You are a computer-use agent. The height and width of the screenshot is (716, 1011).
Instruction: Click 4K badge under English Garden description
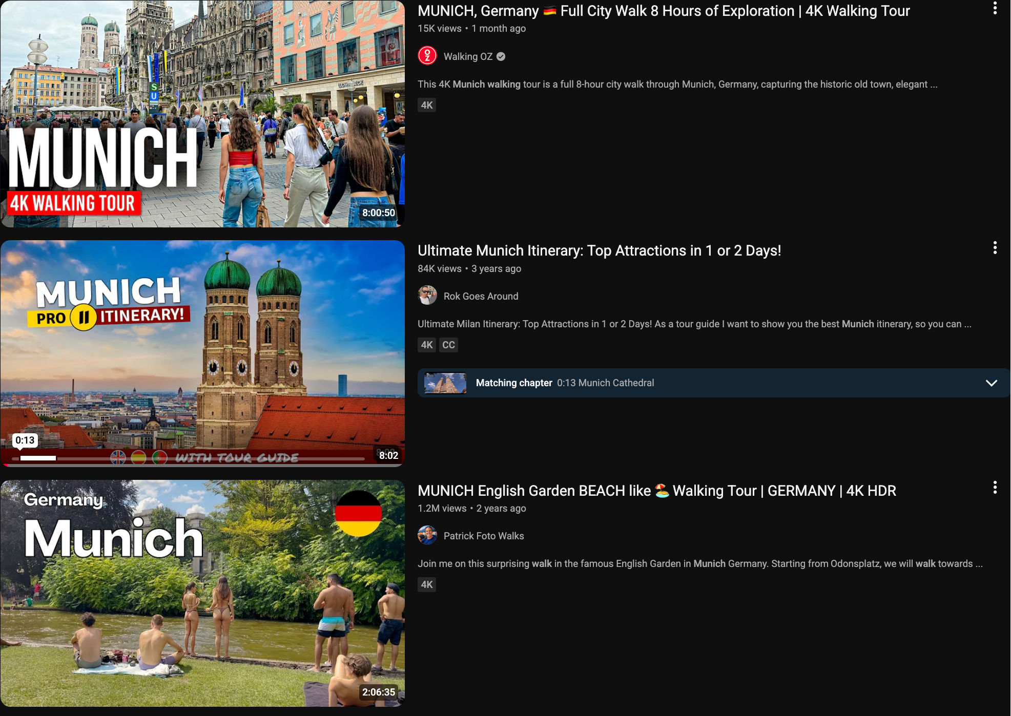(x=427, y=584)
